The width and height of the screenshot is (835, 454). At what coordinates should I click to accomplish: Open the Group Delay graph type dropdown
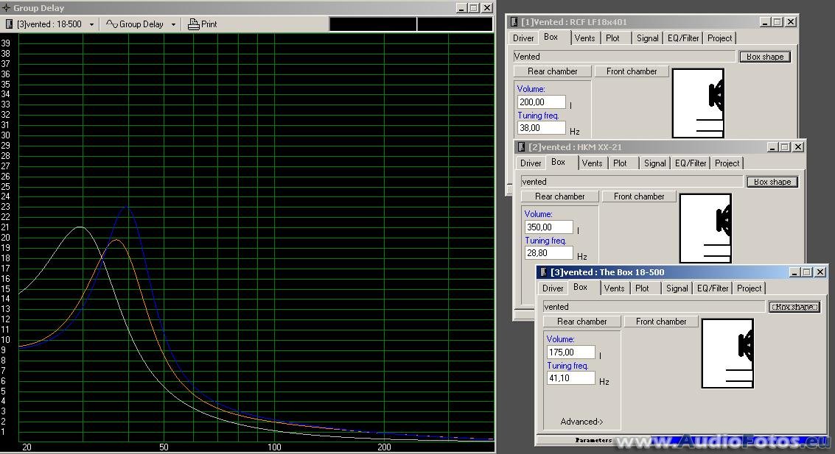click(141, 24)
